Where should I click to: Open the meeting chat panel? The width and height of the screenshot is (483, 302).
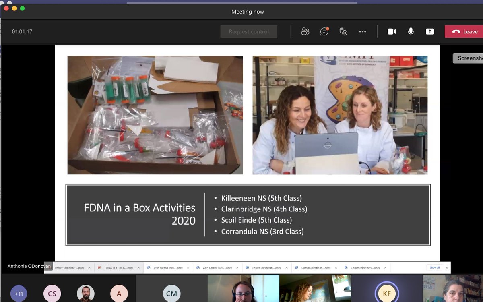click(x=324, y=31)
